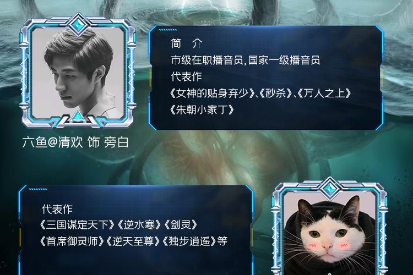Image resolution: width=413 pixels, height=275 pixels.
Task: Select the title 《女神的贴身弃少》
Action: 213,93
